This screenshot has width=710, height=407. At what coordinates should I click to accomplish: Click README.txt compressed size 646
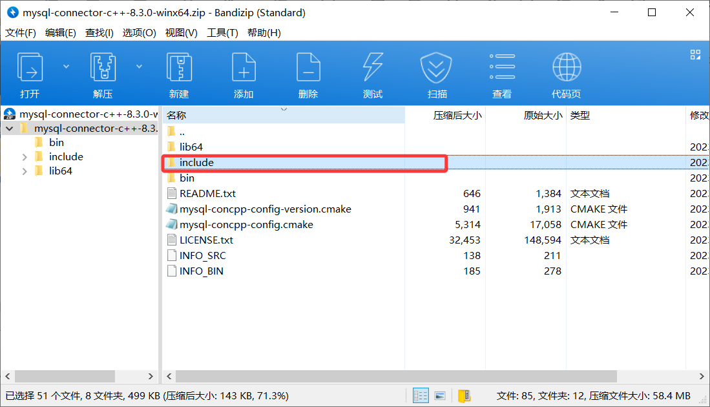coord(472,193)
